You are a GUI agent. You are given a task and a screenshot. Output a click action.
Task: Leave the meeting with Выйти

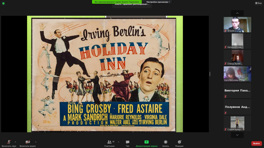click(257, 143)
